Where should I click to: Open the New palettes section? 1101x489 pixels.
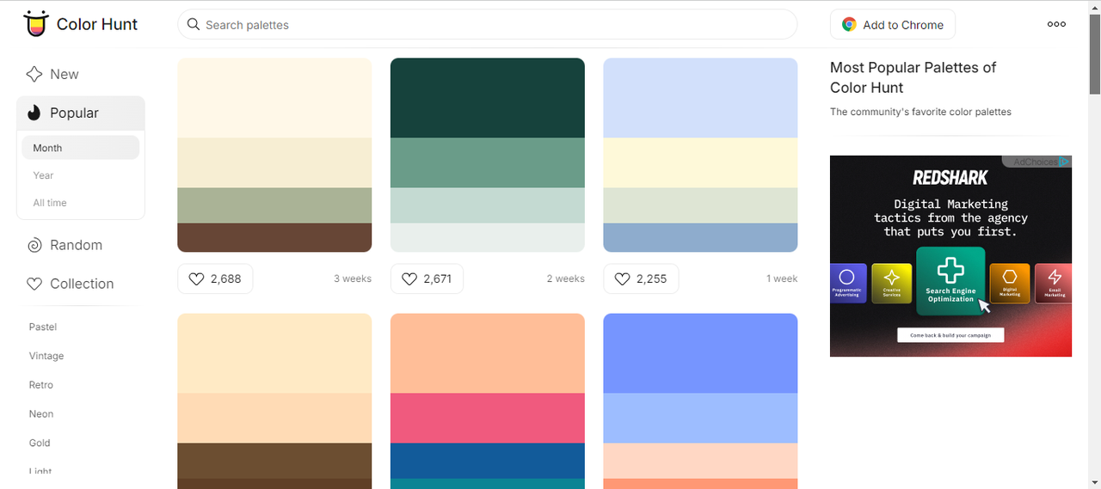(81, 74)
